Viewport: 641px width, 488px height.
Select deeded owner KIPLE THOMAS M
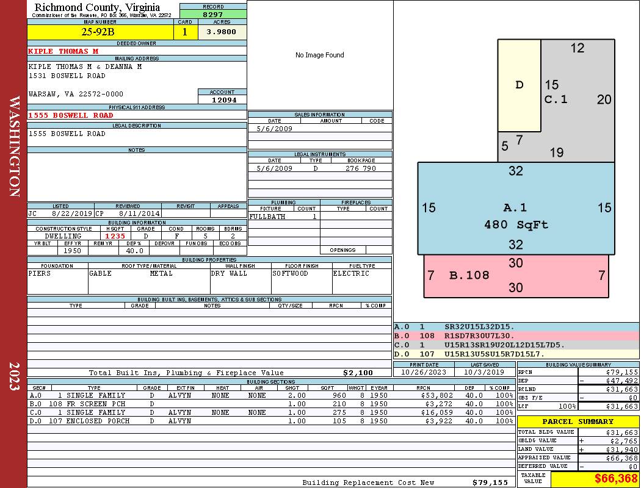[63, 51]
